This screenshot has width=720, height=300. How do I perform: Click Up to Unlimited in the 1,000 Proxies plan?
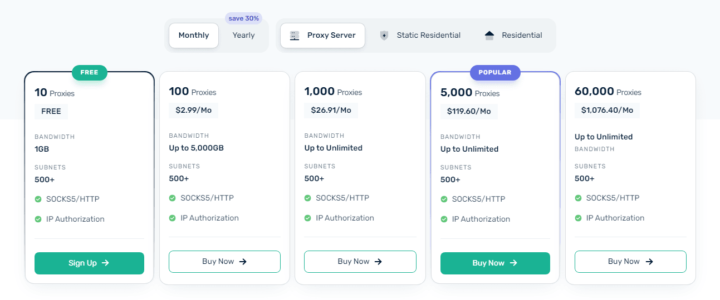333,148
